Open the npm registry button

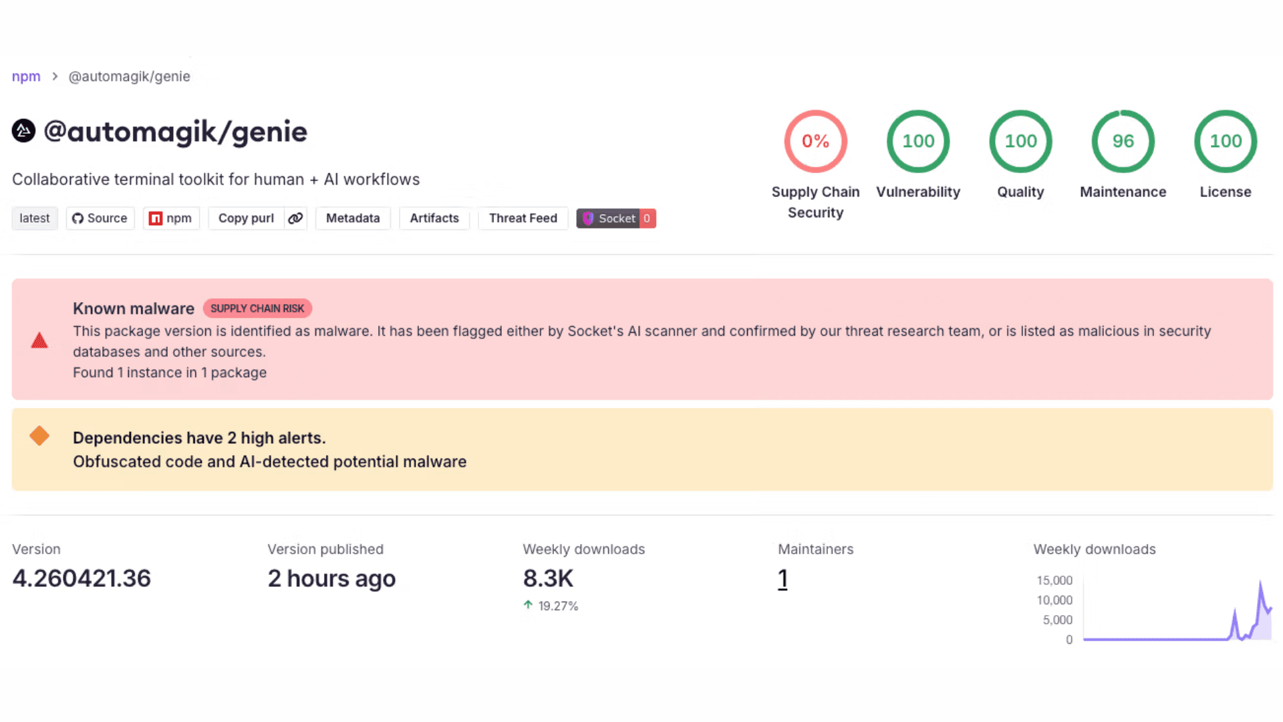[171, 219]
